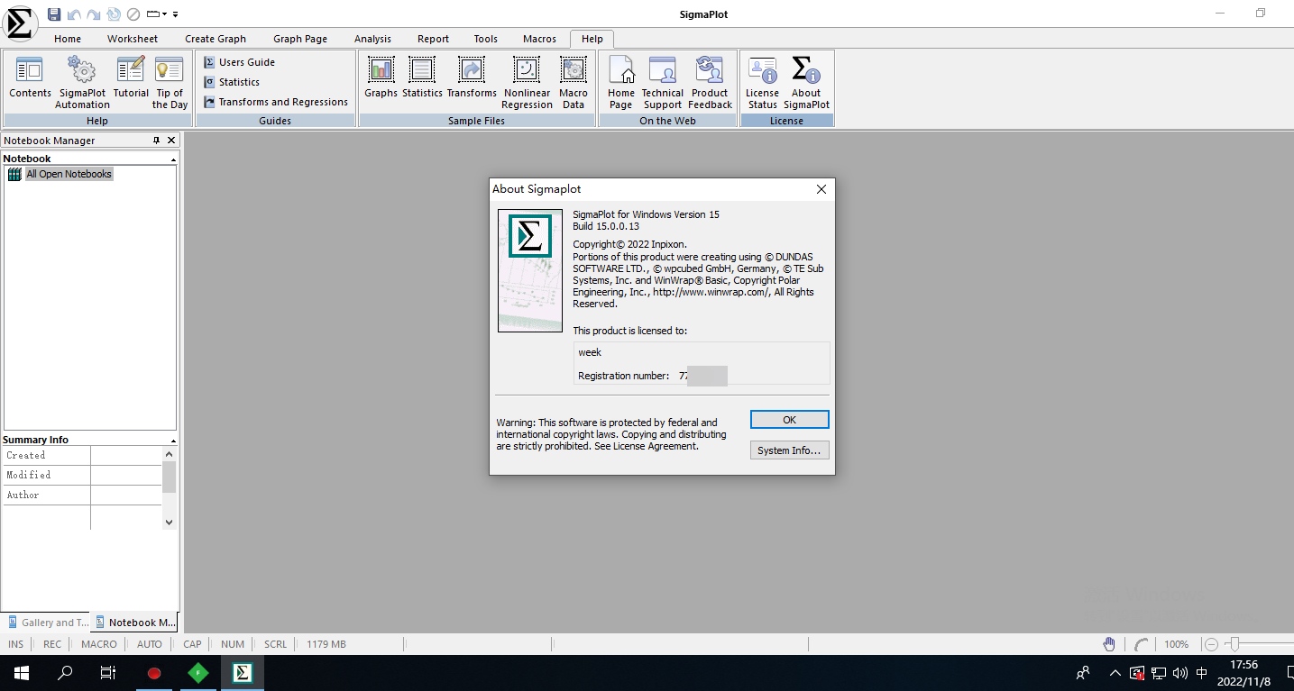Screen dimensions: 1294x691
Task: Click About SigmaPlot ribbon icon
Action: tap(806, 82)
